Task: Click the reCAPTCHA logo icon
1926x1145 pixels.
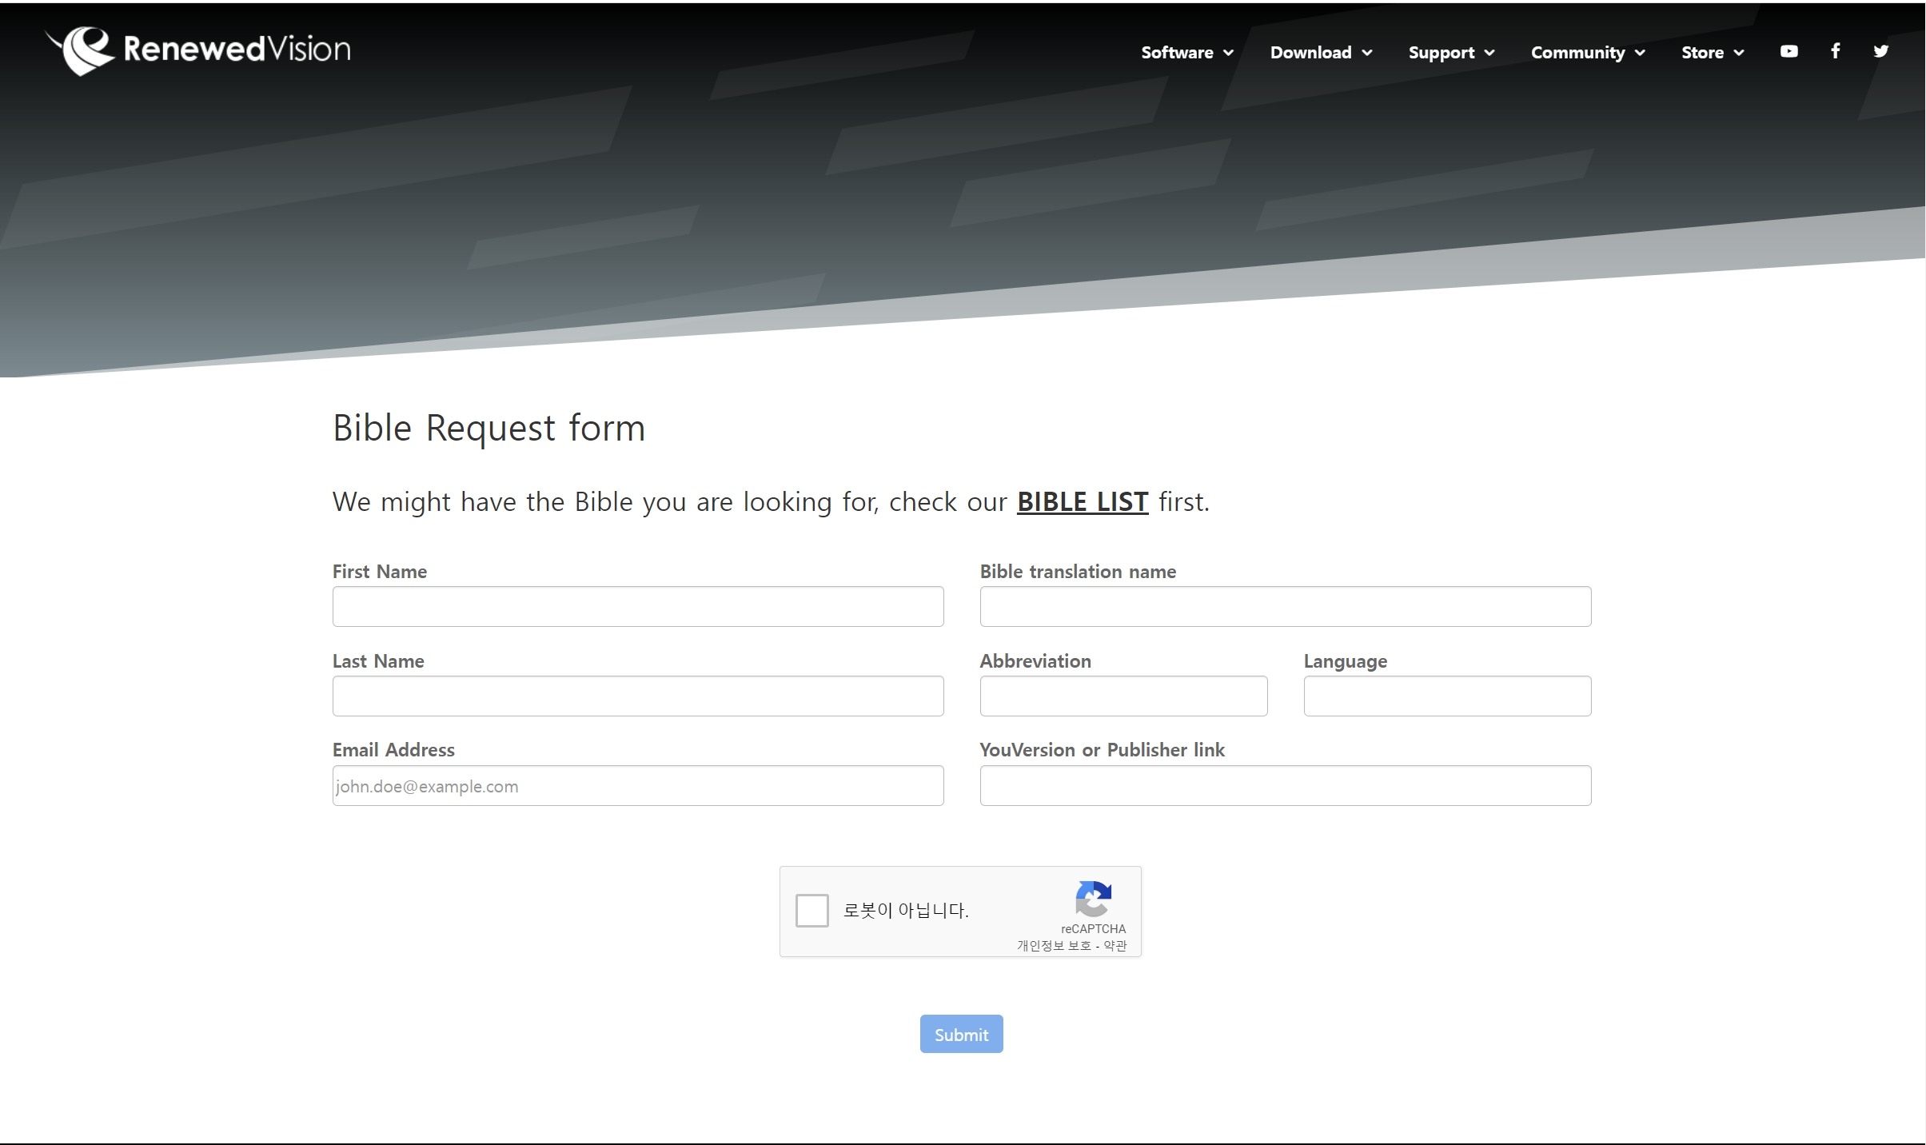Action: click(x=1093, y=900)
